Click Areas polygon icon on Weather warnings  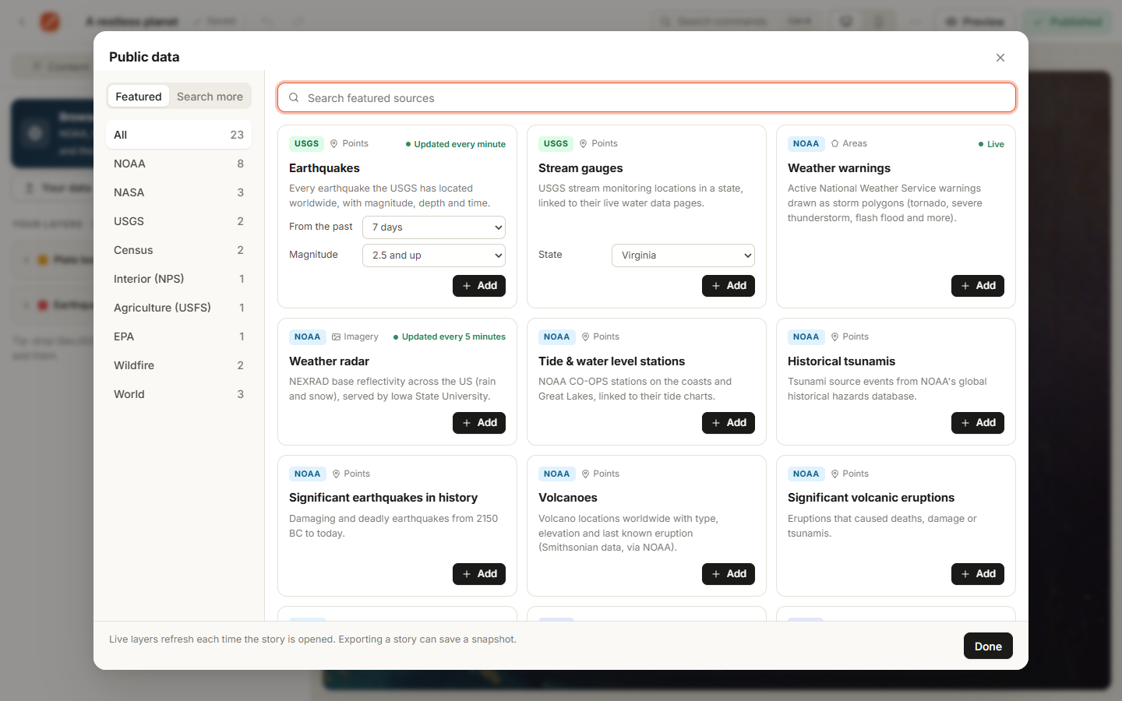(x=834, y=143)
